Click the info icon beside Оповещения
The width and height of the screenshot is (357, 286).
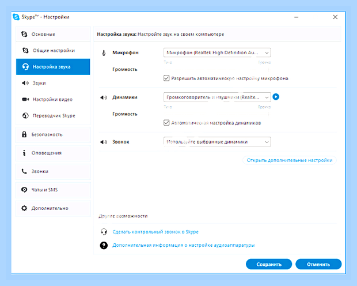(24, 153)
